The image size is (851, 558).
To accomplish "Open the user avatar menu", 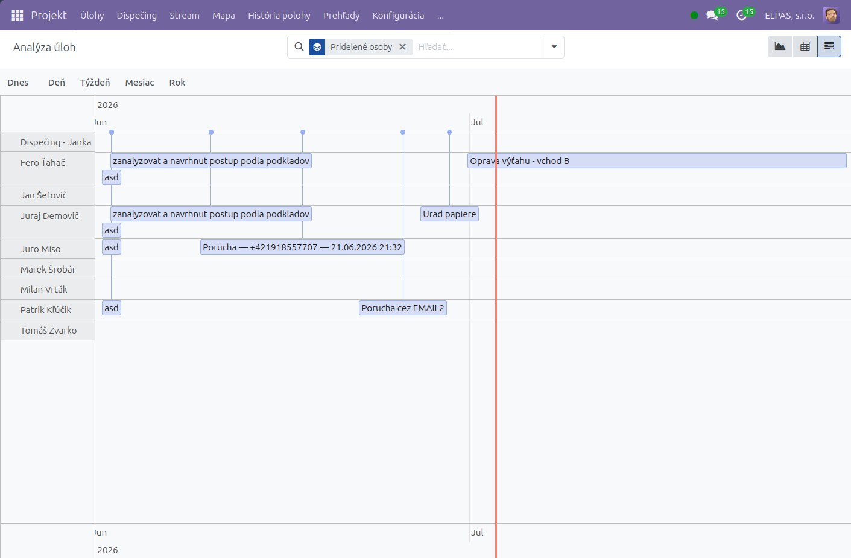I will pos(831,15).
